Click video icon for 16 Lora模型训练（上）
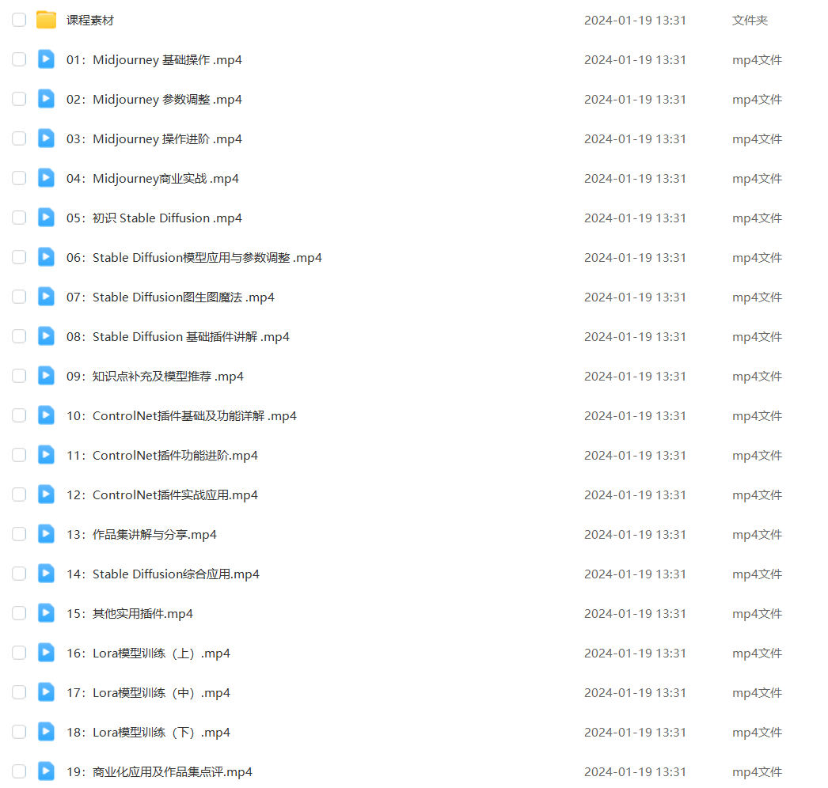This screenshot has height=788, width=828. pyautogui.click(x=46, y=653)
